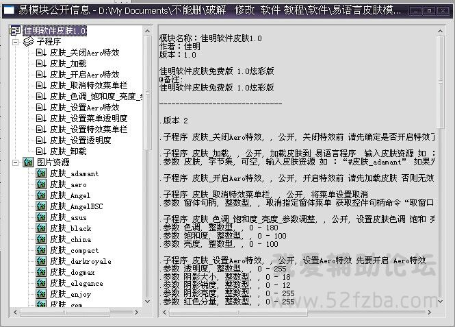Screen dimensions: 455x327
Task: Click info panel scroll down arrow
Action: coord(440,302)
